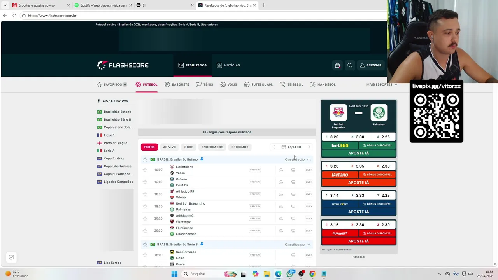Select Handebol in sports menu

[323, 84]
